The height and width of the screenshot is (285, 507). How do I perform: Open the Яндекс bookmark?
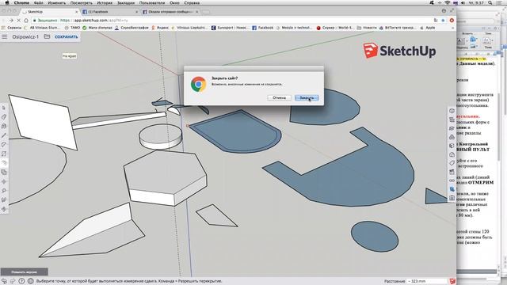click(160, 28)
